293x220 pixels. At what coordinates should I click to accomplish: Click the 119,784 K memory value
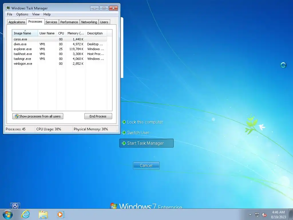pyautogui.click(x=76, y=49)
